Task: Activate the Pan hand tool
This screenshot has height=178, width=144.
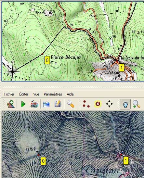Action: click(125, 104)
